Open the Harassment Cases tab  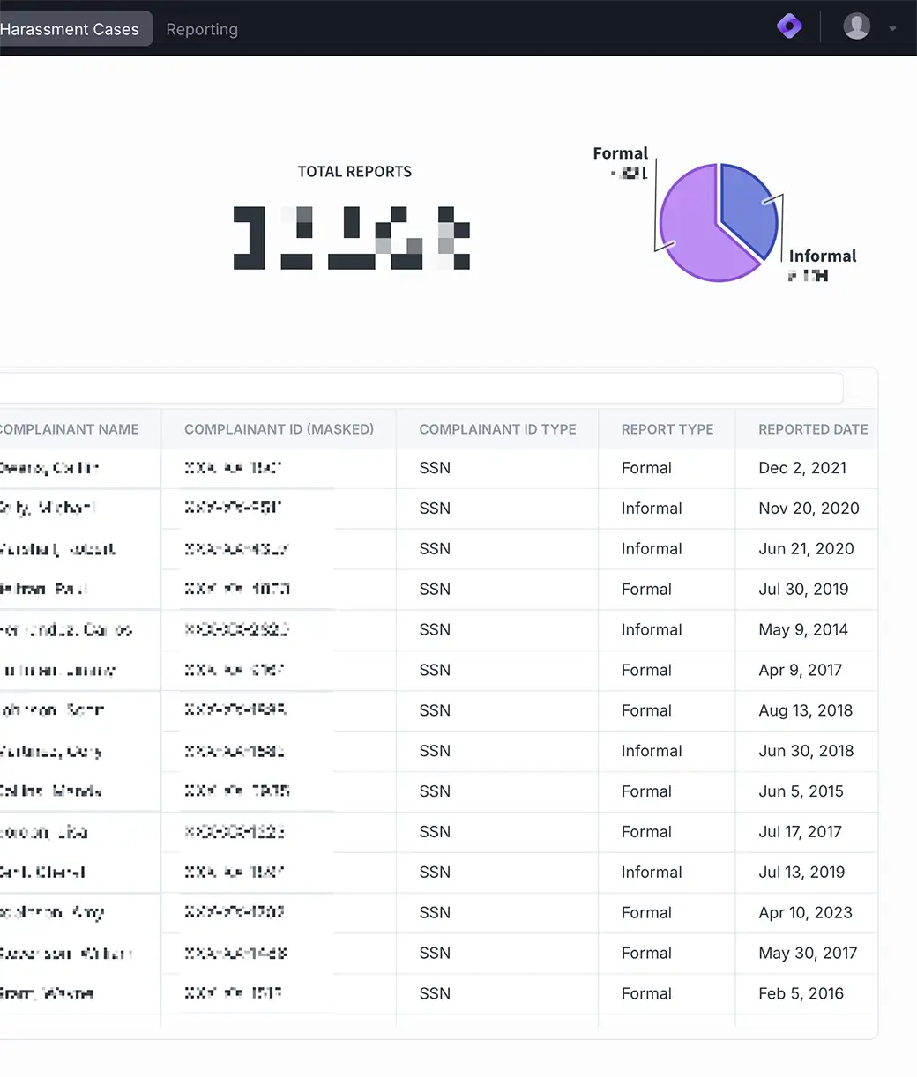click(x=71, y=29)
